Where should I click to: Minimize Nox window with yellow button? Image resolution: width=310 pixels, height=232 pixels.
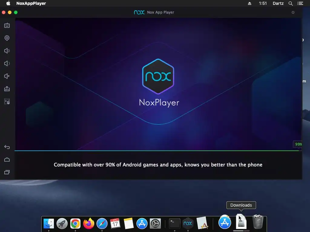10,12
